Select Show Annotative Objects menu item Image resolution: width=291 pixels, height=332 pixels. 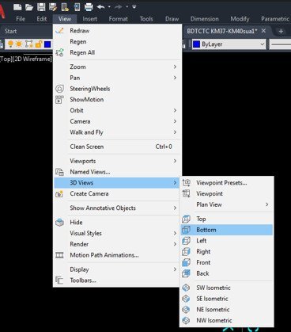(x=117, y=208)
